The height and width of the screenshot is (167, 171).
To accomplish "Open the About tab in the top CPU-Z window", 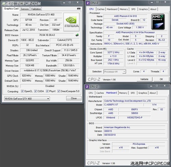I will (153, 9).
